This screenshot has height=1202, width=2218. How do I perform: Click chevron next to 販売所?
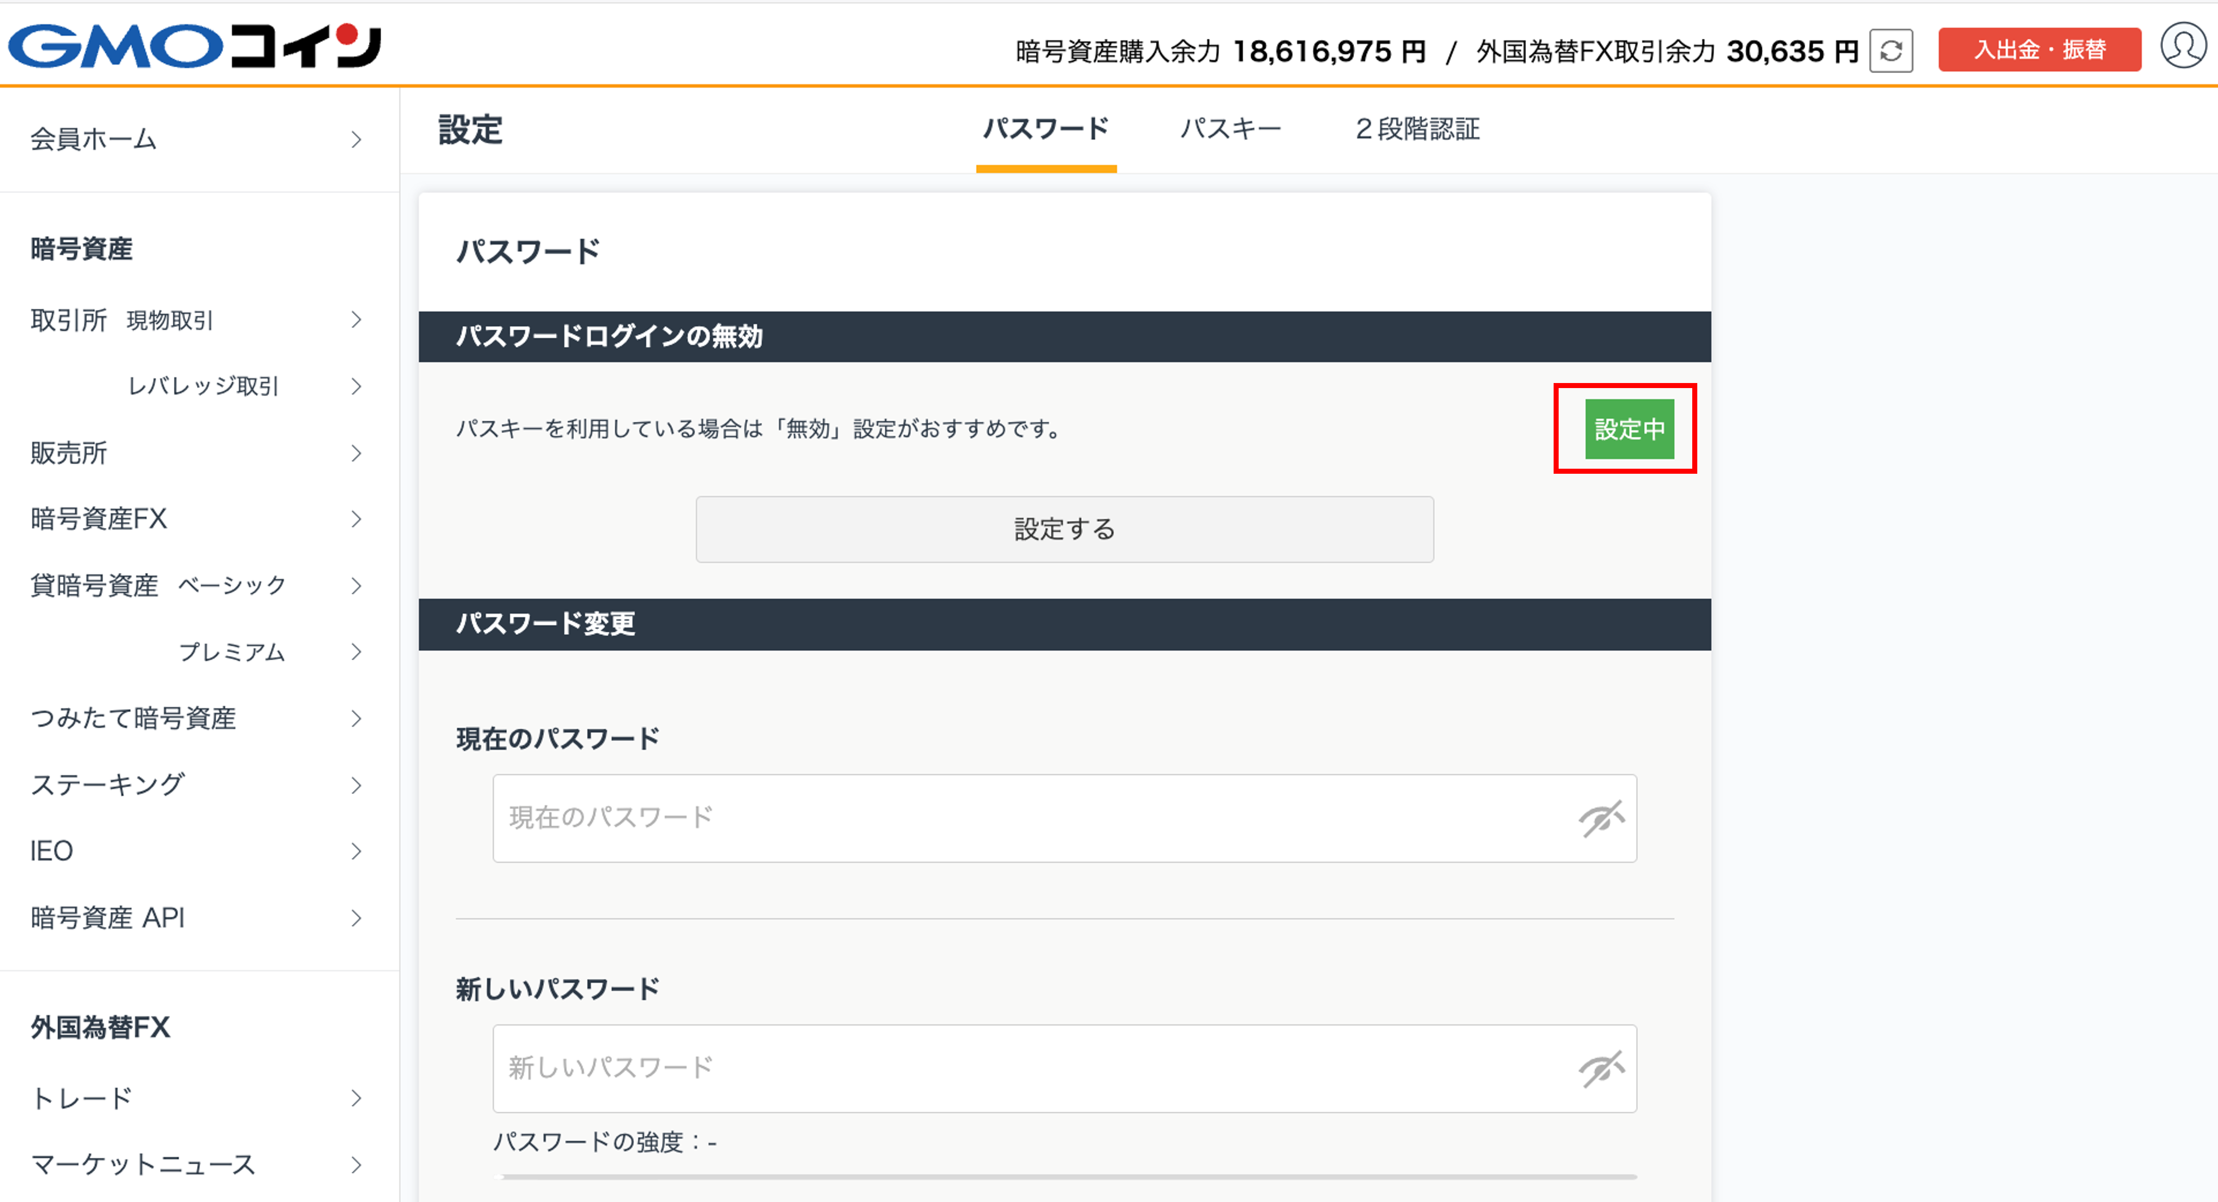(x=356, y=453)
